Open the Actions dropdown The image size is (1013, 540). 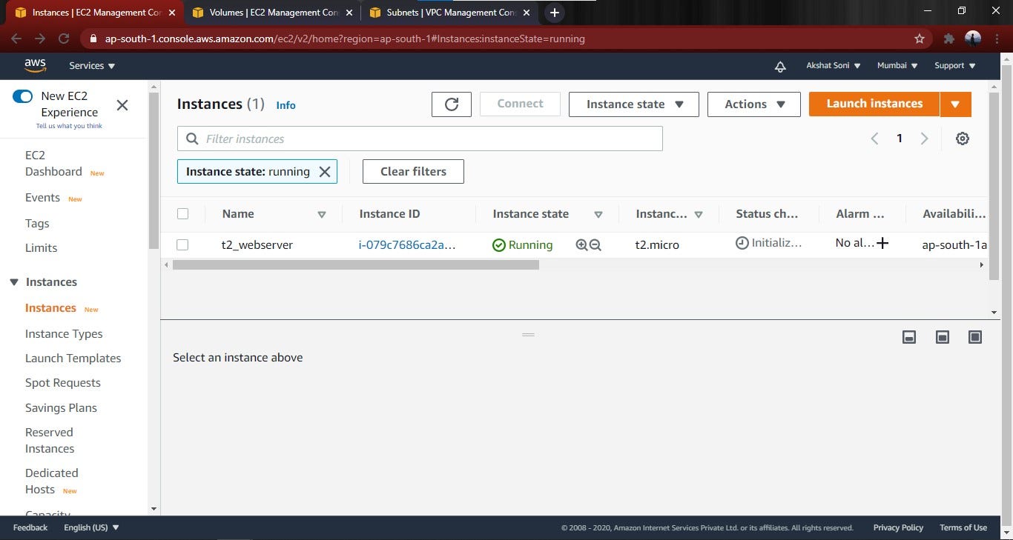754,104
